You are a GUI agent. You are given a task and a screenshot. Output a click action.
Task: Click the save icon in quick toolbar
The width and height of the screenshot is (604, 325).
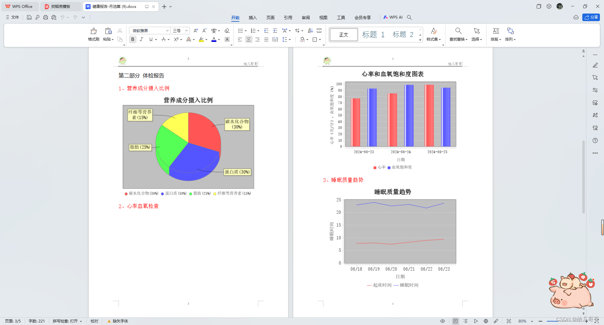pyautogui.click(x=29, y=17)
